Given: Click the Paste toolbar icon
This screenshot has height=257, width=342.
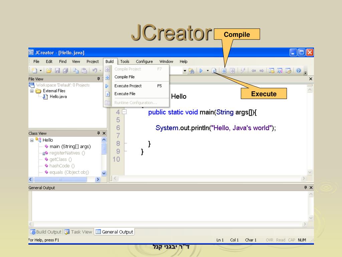Looking at the screenshot, I should (84, 70).
